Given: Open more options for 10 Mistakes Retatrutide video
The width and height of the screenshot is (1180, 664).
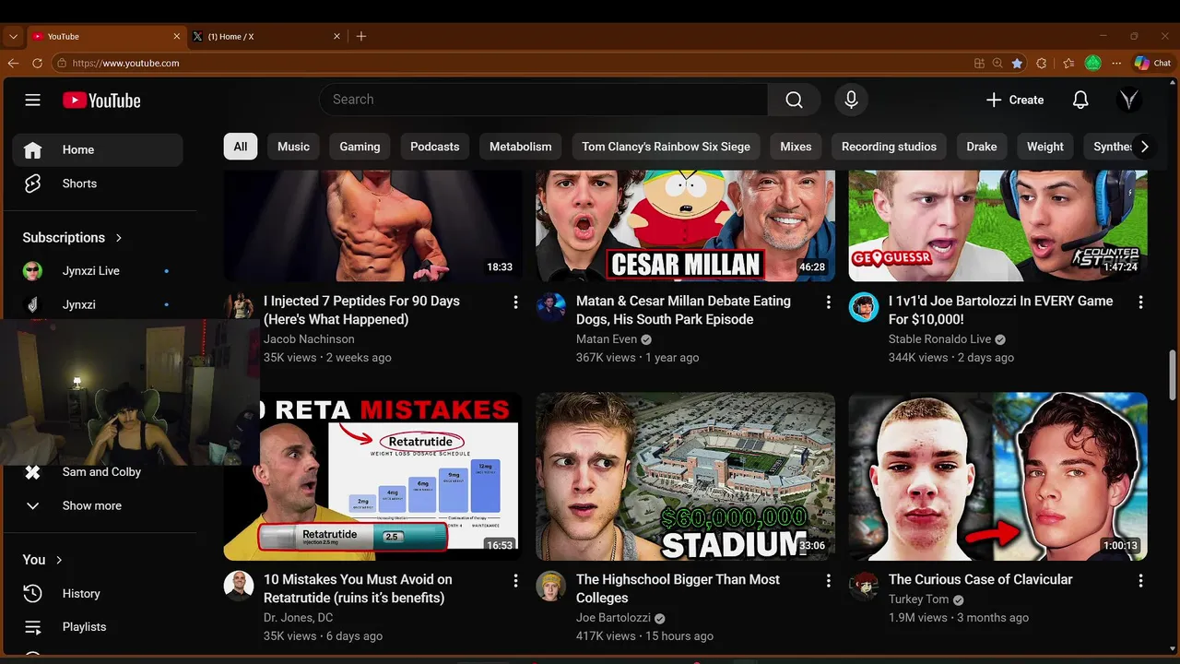Looking at the screenshot, I should tap(515, 581).
